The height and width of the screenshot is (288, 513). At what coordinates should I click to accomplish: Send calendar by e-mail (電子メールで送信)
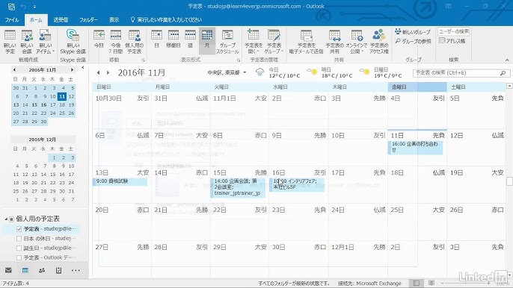point(307,42)
